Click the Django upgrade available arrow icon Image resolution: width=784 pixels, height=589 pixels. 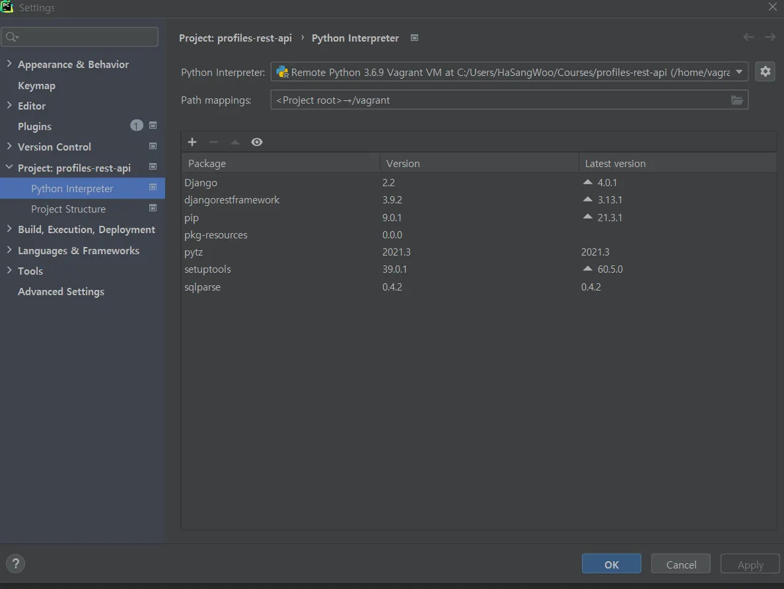[x=587, y=182]
